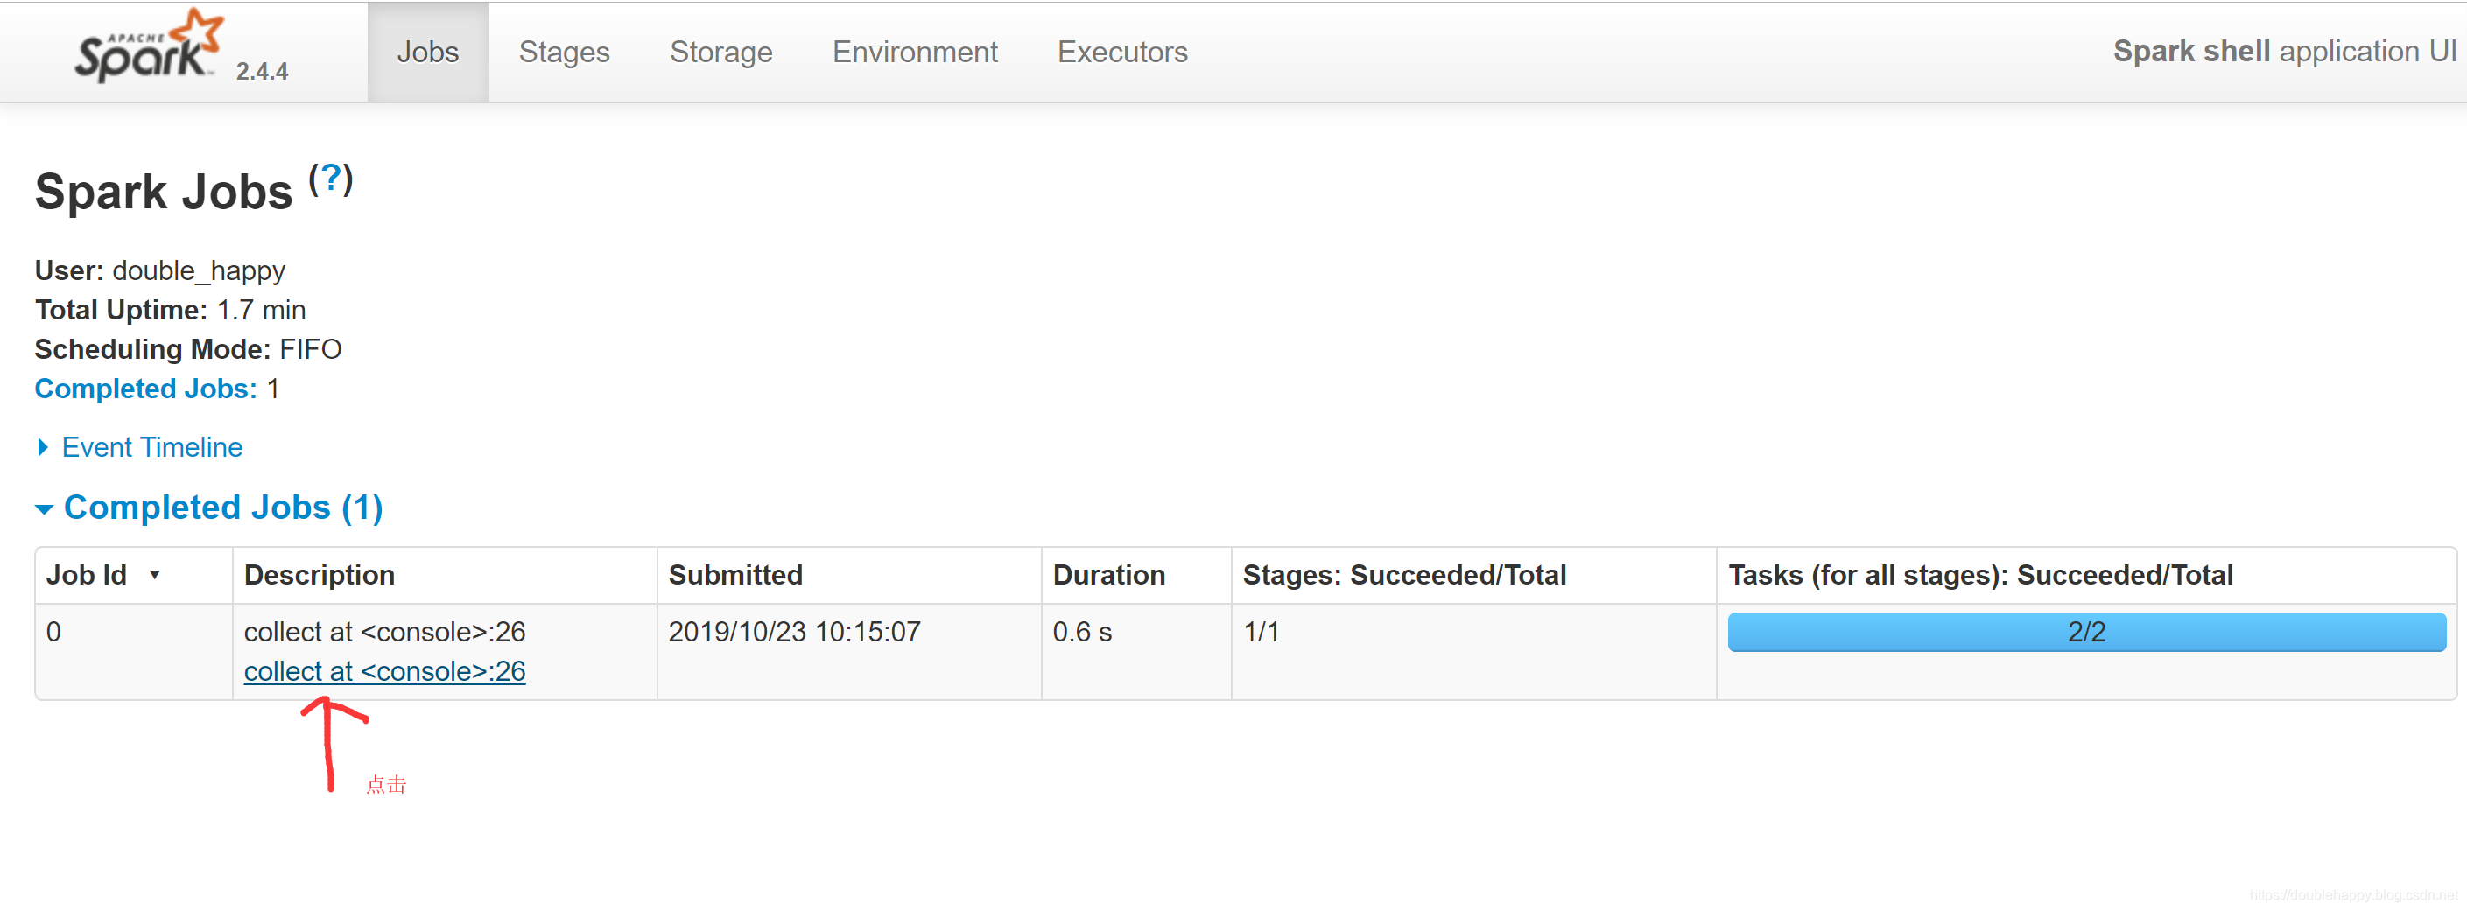The image size is (2467, 911).
Task: Select the Jobs tab
Action: 427,52
